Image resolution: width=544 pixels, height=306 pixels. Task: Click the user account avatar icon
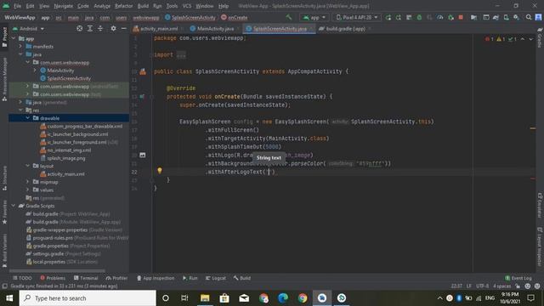click(538, 17)
